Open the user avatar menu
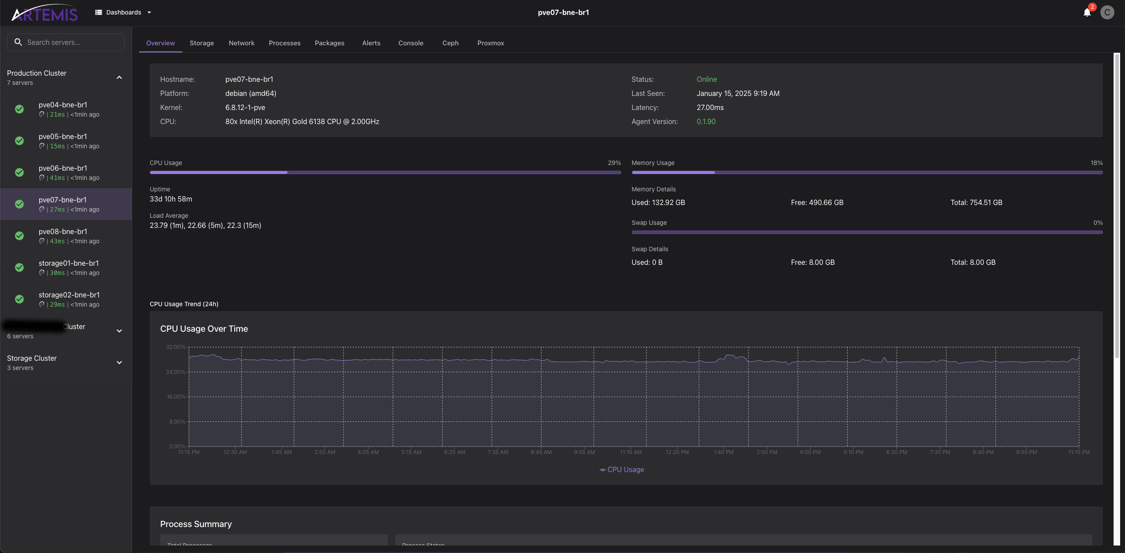Image resolution: width=1125 pixels, height=553 pixels. pos(1107,12)
